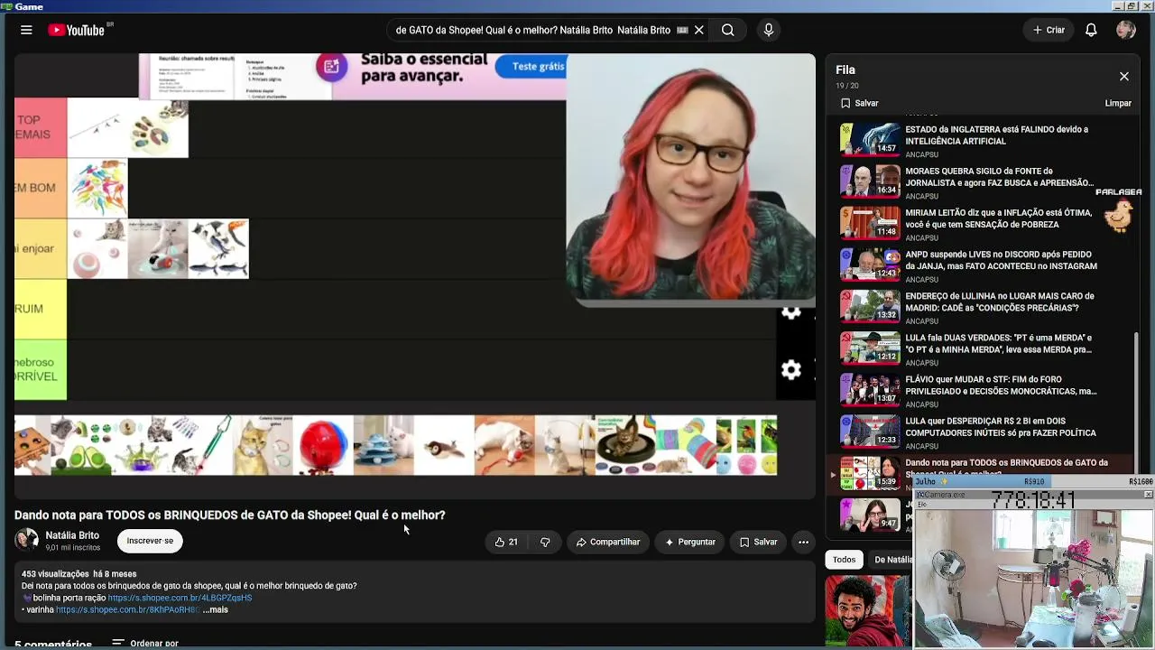
Task: Play the 14:57 INGLATERRA queue thumbnail
Action: pyautogui.click(x=870, y=139)
